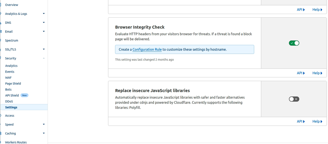This screenshot has width=328, height=144.
Task: Open API link for Browser Integrity Check
Action: coord(300,73)
